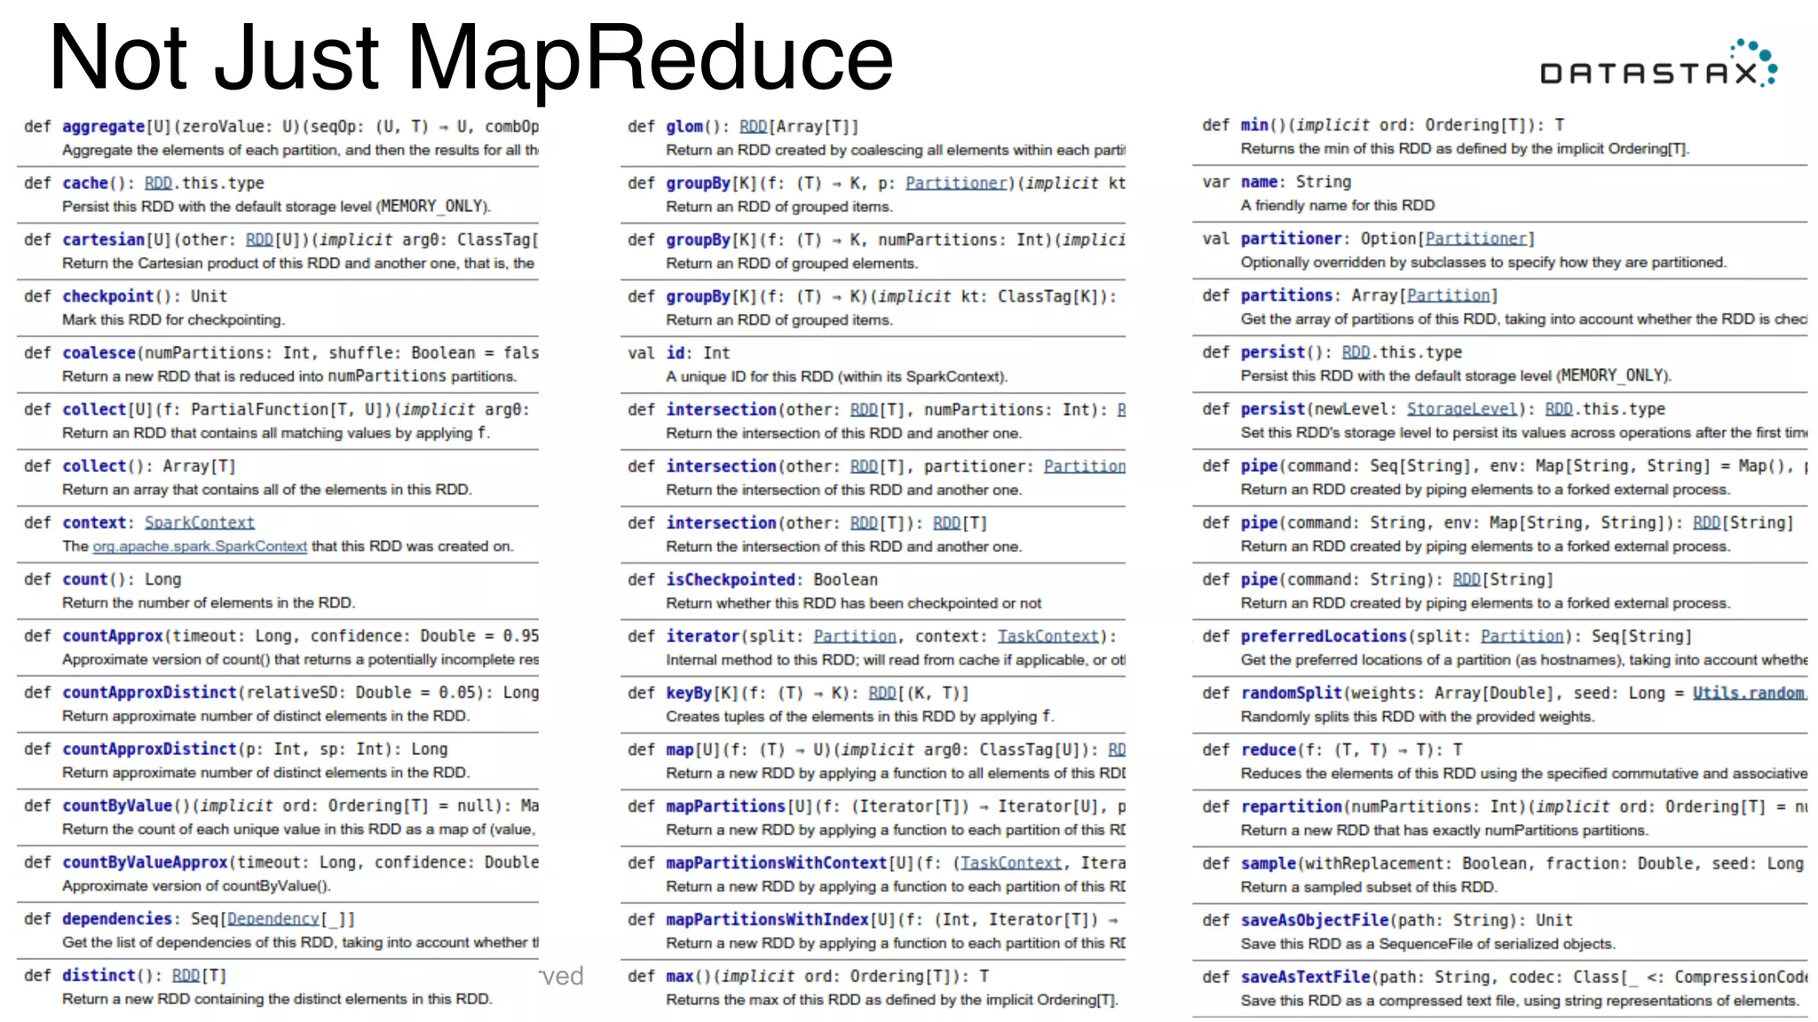Click the mapPartitionsWithIndex method name
This screenshot has height=1022, width=1818.
[x=767, y=920]
